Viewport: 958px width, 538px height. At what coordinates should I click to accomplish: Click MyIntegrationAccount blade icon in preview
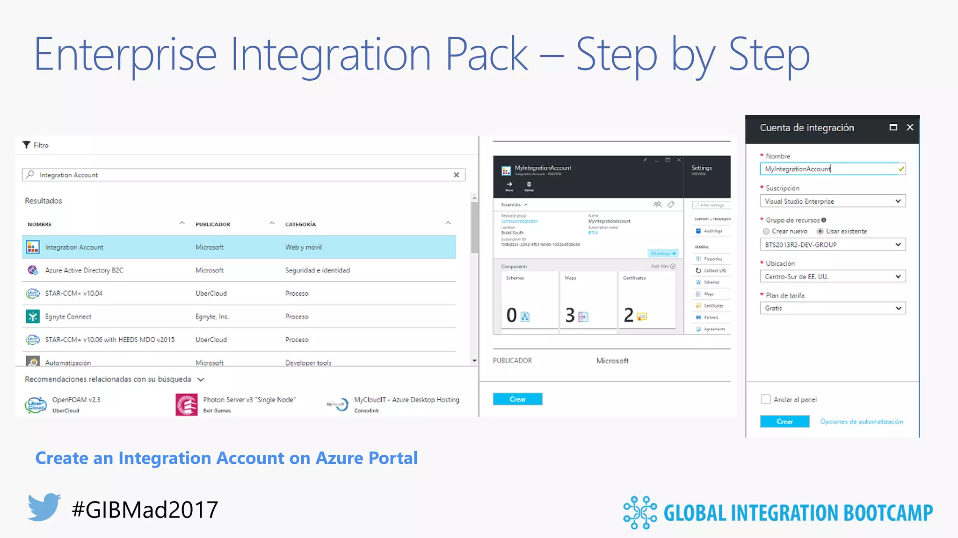tap(506, 171)
